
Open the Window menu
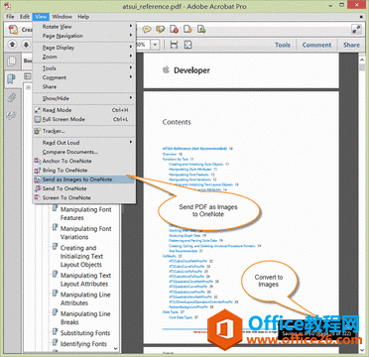point(61,17)
